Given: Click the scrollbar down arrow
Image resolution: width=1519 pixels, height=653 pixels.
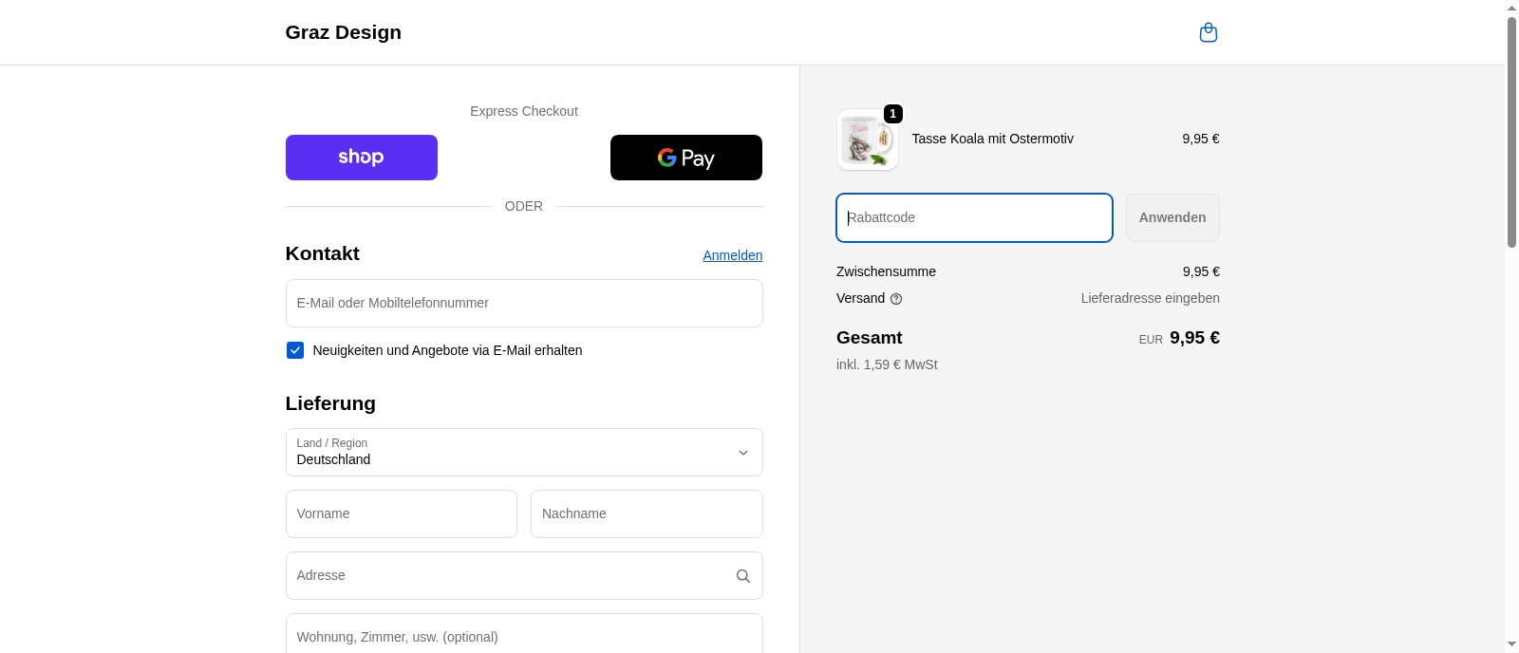Looking at the screenshot, I should (1511, 644).
